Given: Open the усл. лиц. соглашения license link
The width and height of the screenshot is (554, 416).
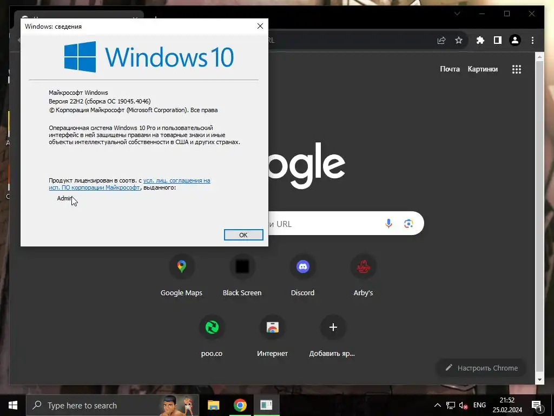Looking at the screenshot, I should click(129, 184).
